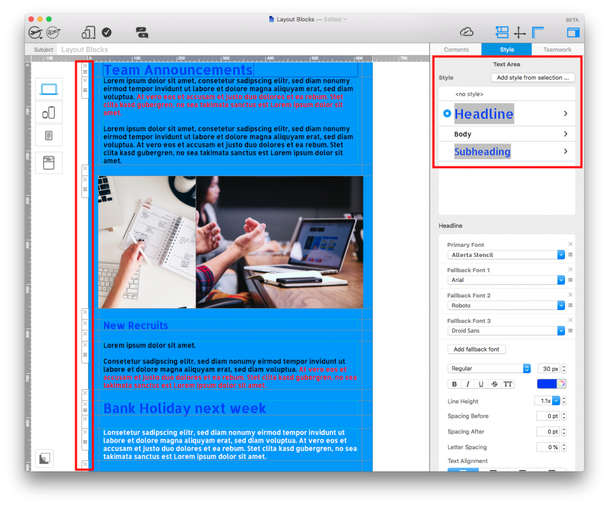The width and height of the screenshot is (609, 507).
Task: Toggle underline text formatting
Action: [481, 384]
